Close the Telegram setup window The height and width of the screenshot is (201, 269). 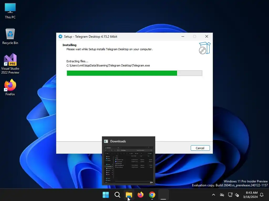207,36
